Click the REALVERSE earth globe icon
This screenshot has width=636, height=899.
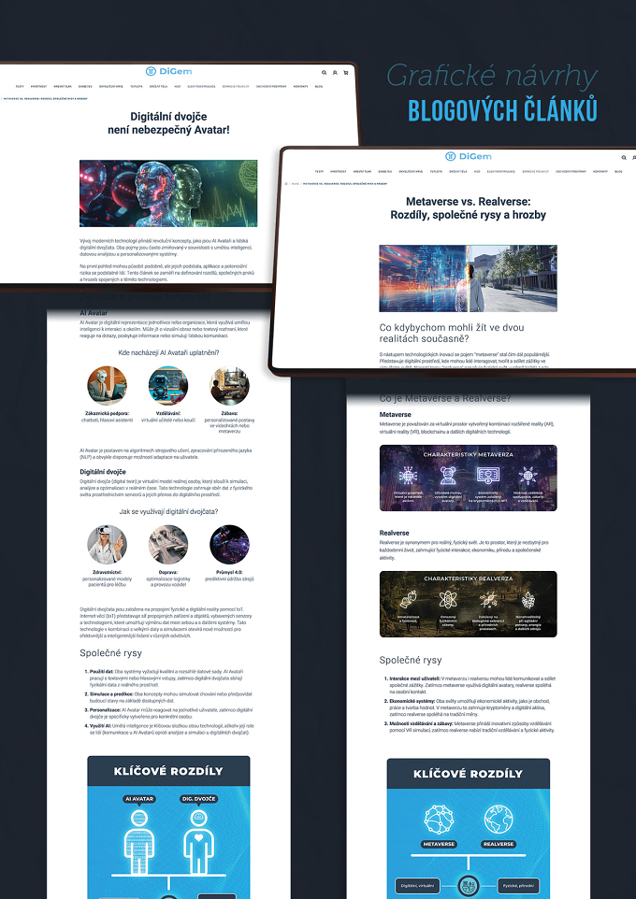[x=499, y=820]
